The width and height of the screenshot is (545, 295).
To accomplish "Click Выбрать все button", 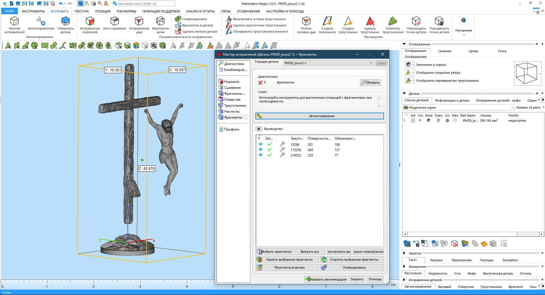I will coord(310,252).
